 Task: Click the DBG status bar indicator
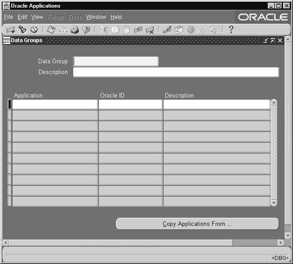pos(280,258)
